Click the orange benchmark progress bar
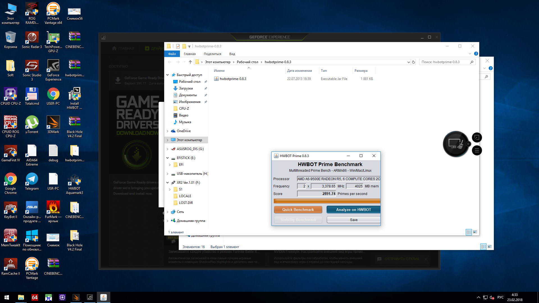 (327, 201)
